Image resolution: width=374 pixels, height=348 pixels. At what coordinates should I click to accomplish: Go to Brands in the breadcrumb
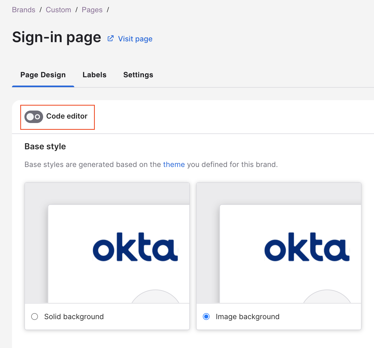coord(24,10)
